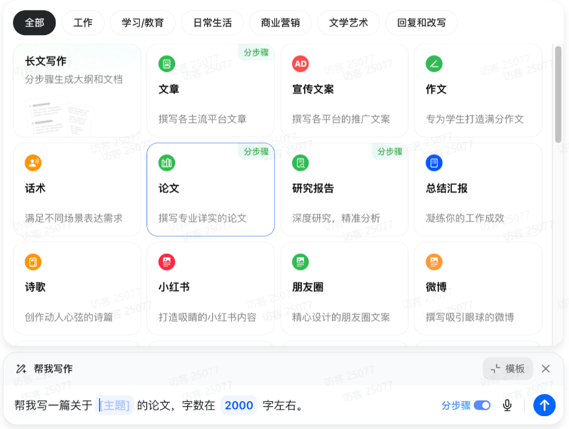The height and width of the screenshot is (429, 569).
Task: Switch to 日常生活 tab
Action: pyautogui.click(x=212, y=23)
